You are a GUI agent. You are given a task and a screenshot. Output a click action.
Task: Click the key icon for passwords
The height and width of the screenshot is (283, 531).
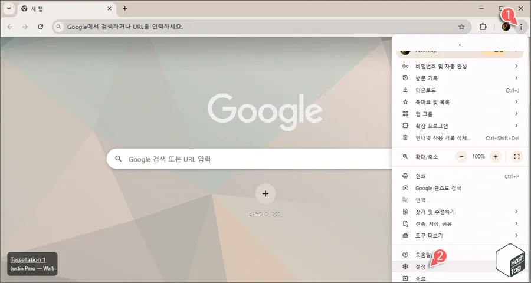[x=405, y=66]
